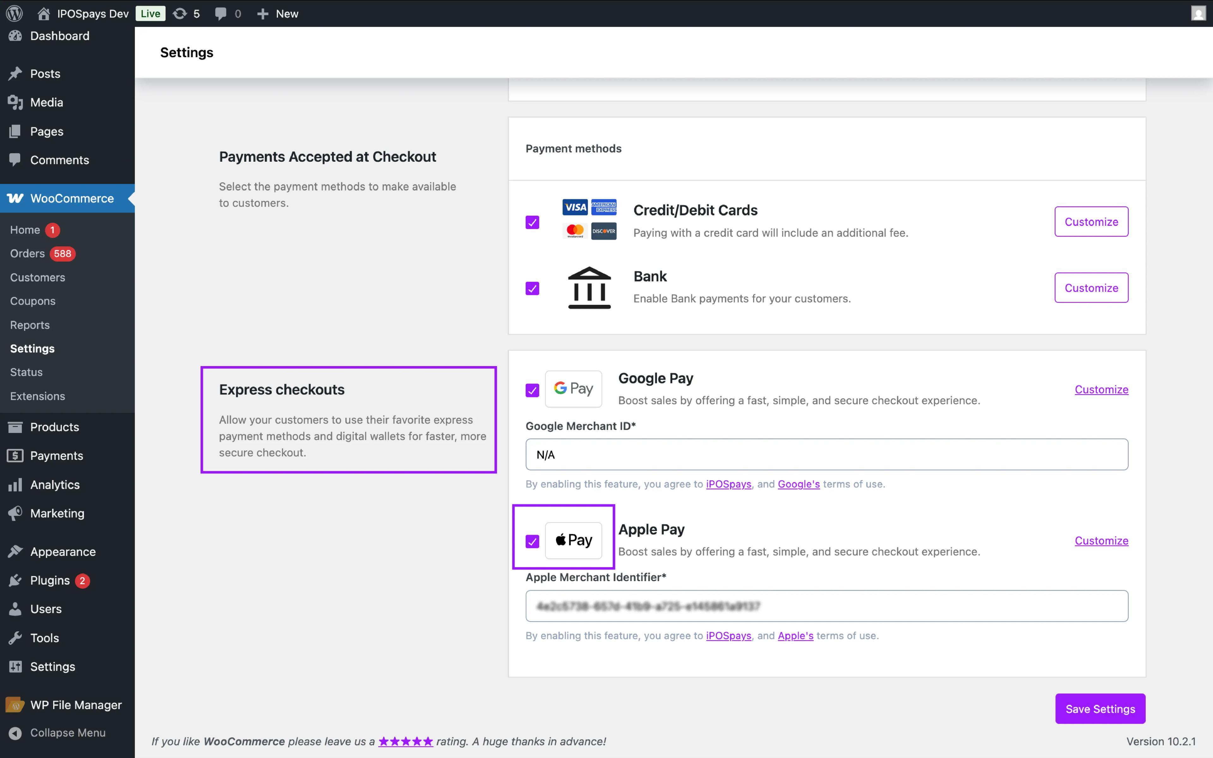Disable the Google Pay checkbox
The image size is (1213, 758).
pos(532,390)
